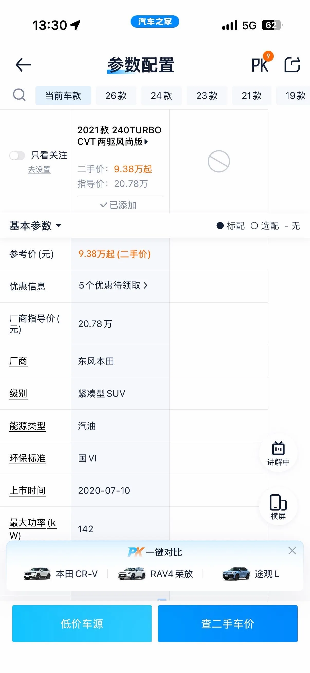Toggle the 只看关注 switch
This screenshot has width=310, height=673.
tap(17, 156)
